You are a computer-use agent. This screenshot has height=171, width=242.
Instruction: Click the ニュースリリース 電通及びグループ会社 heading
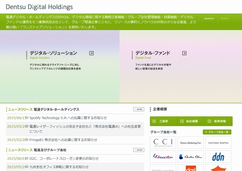pyautogui.click(x=37, y=150)
